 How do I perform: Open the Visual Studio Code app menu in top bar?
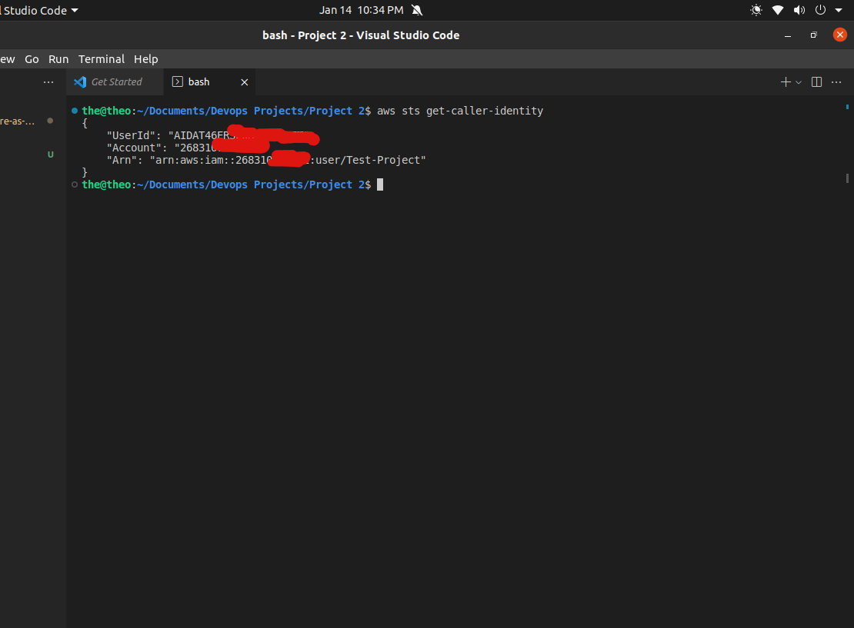39,10
